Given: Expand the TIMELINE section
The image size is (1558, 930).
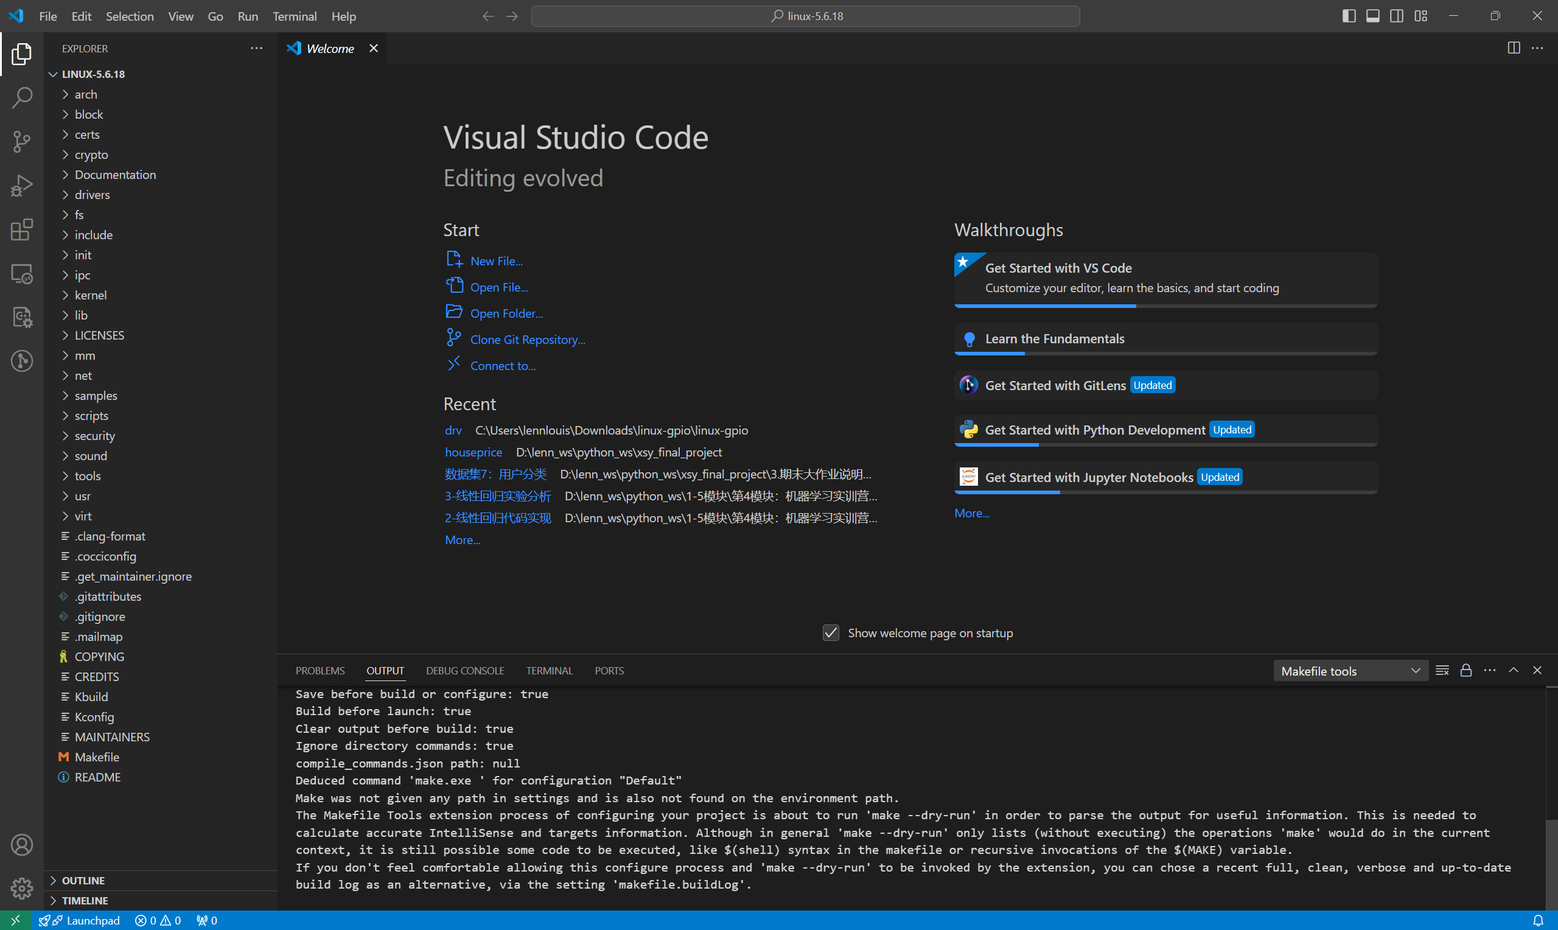Looking at the screenshot, I should point(161,901).
